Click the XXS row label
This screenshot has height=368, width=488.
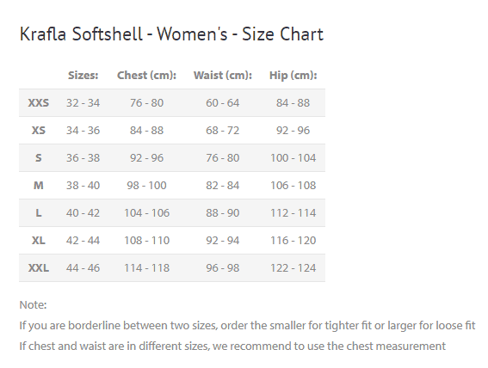[x=38, y=103]
